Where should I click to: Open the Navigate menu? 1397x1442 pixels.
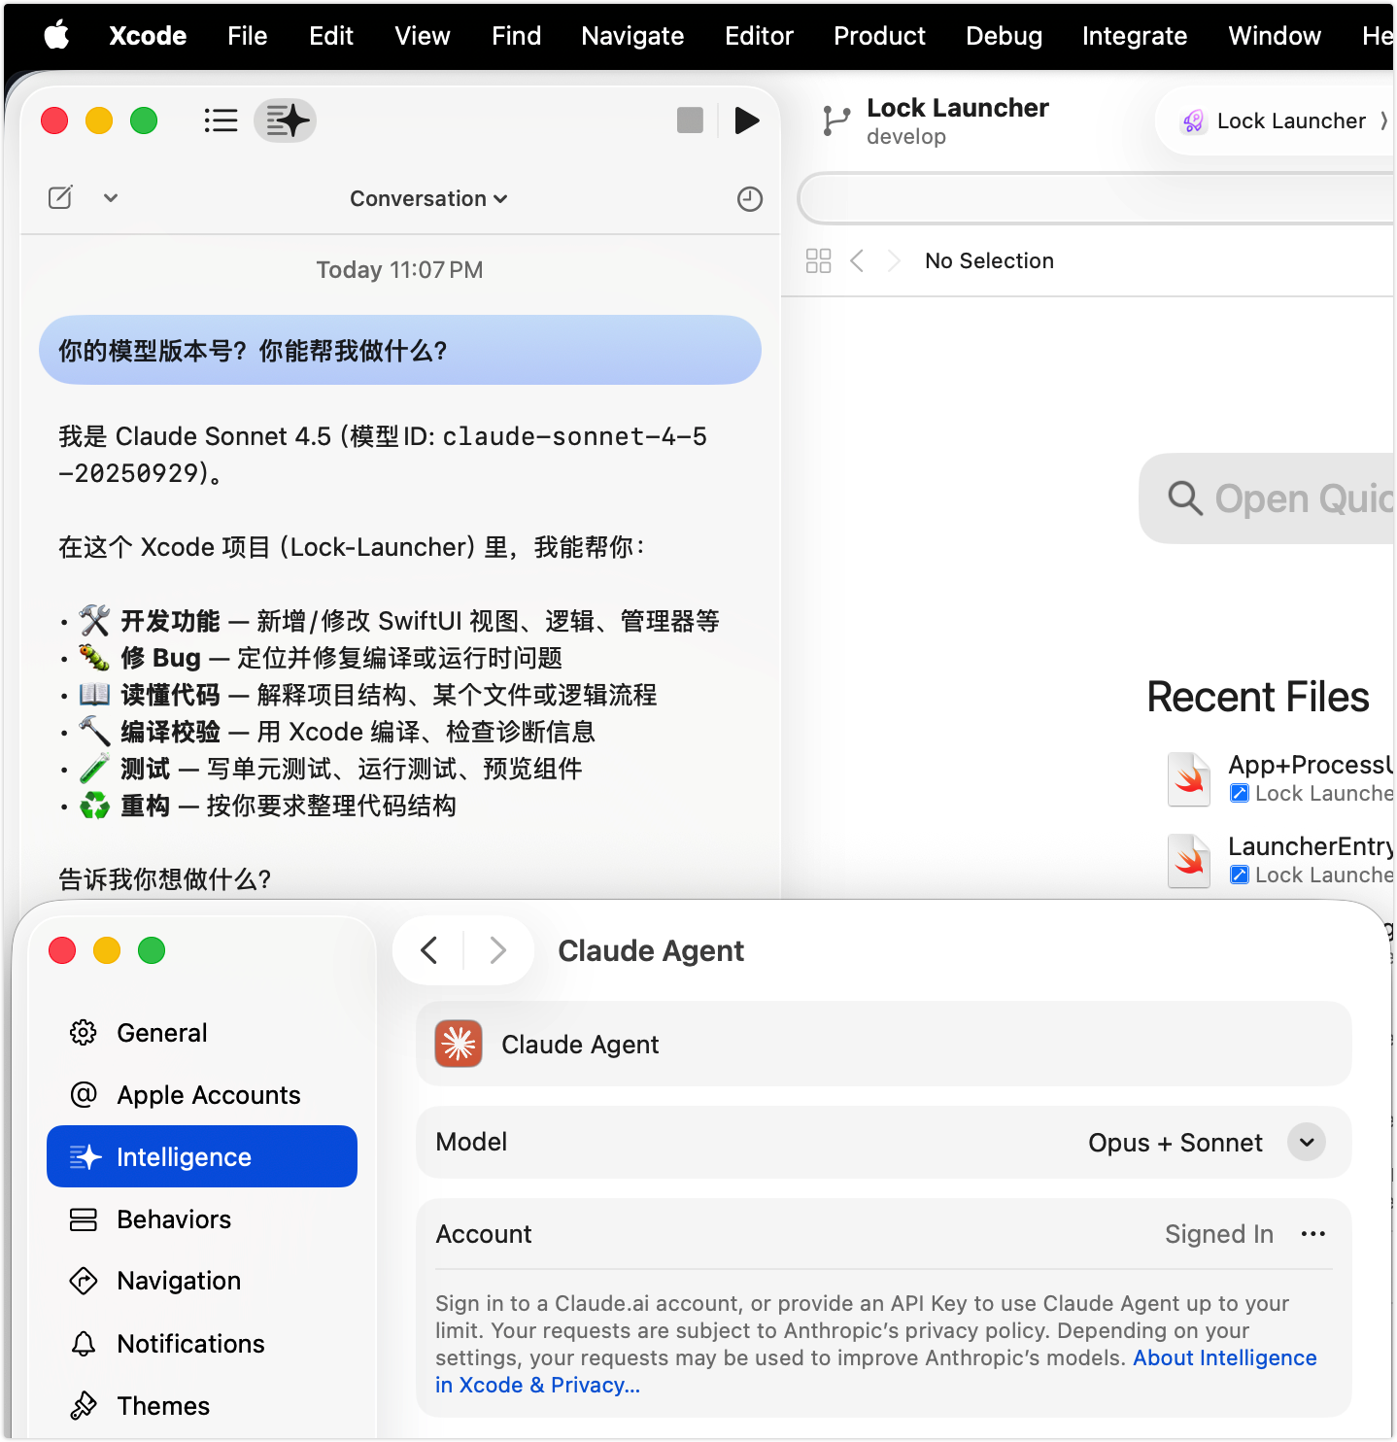click(632, 36)
